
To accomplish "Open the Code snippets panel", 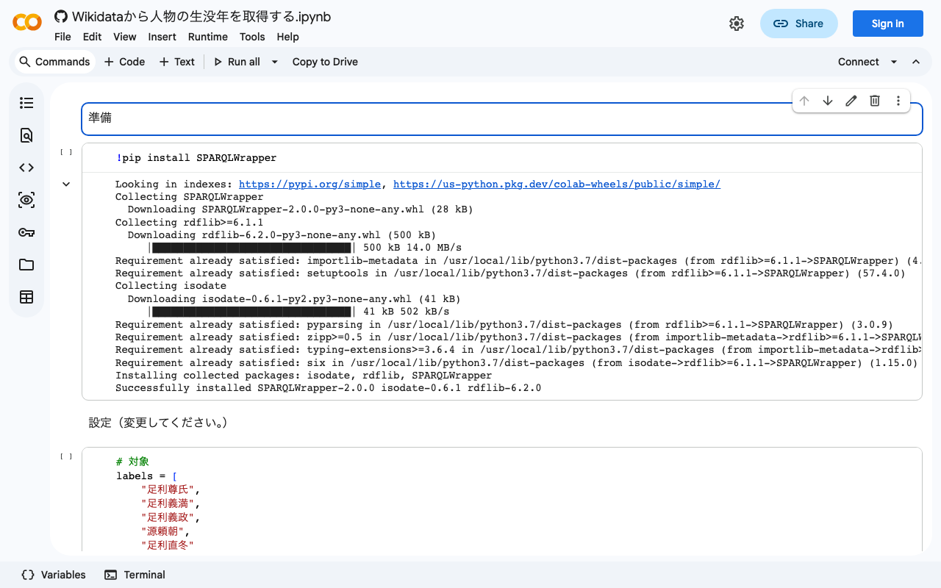I will coord(26,167).
